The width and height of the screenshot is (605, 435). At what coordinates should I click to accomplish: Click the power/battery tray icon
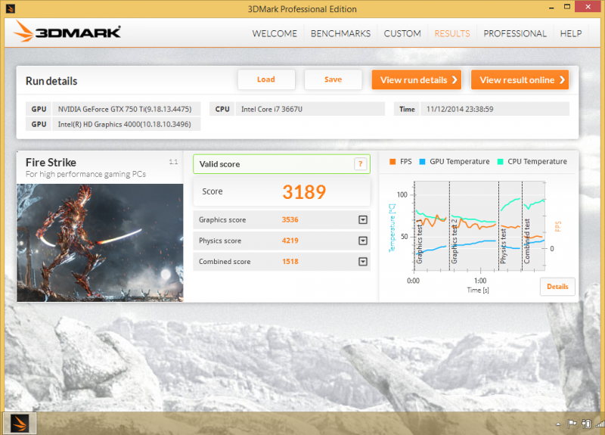586,424
